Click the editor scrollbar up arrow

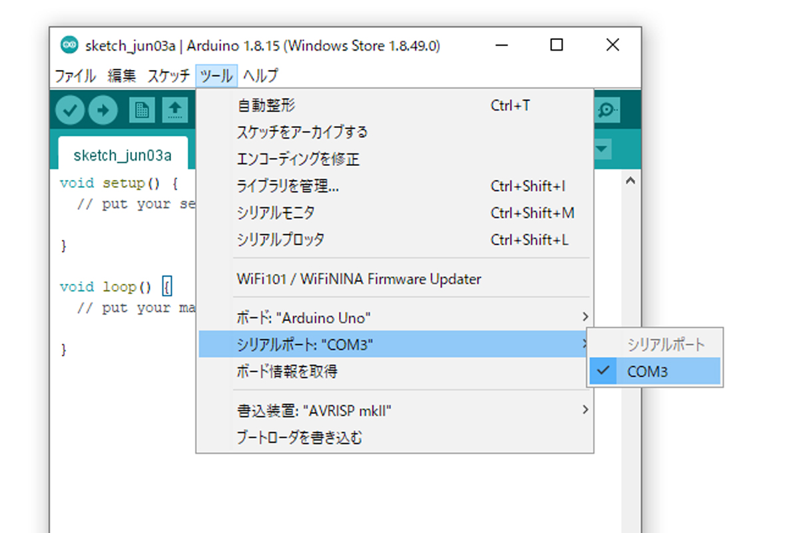tap(631, 181)
